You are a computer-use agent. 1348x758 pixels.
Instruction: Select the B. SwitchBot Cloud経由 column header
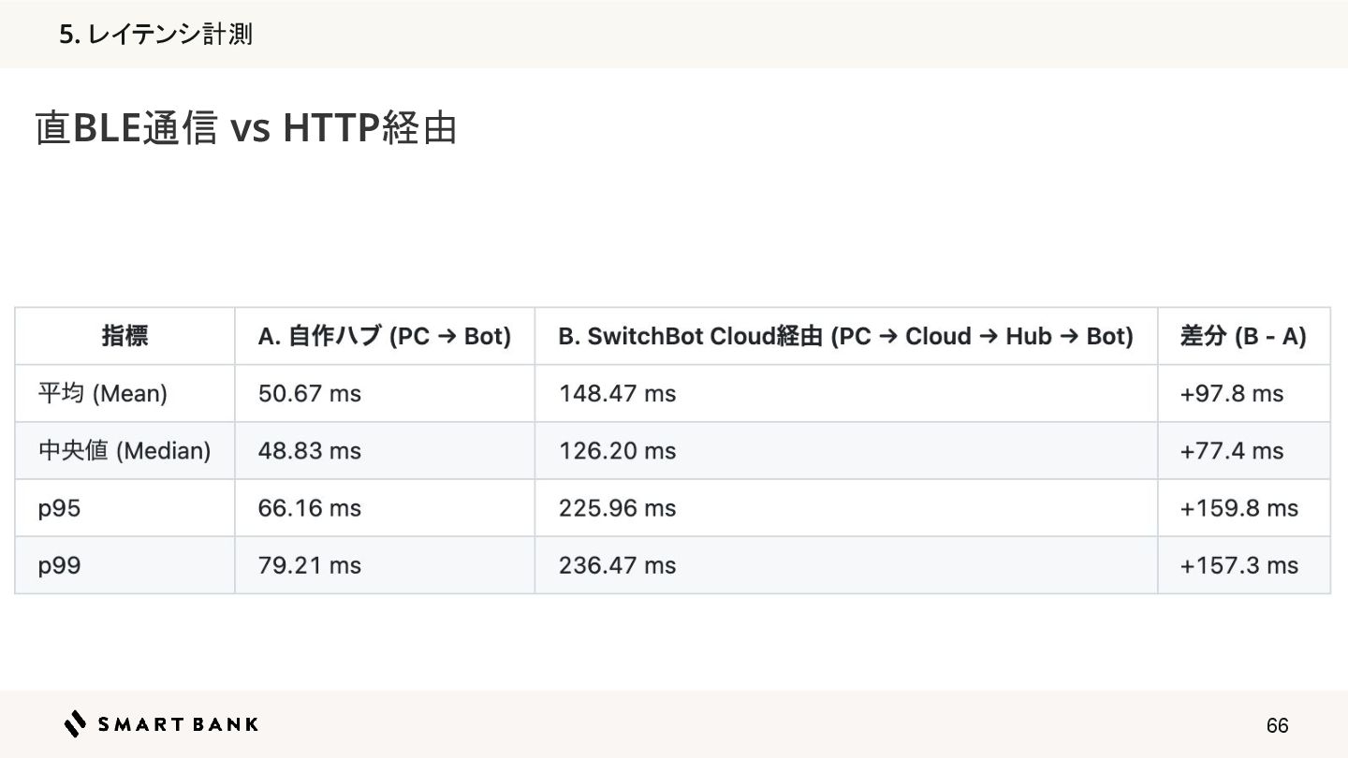pos(845,336)
